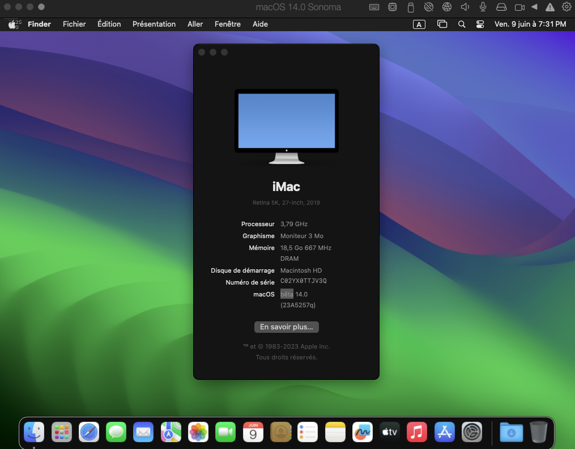Launch FaceTime from the Dock
The image size is (575, 449).
pyautogui.click(x=225, y=432)
